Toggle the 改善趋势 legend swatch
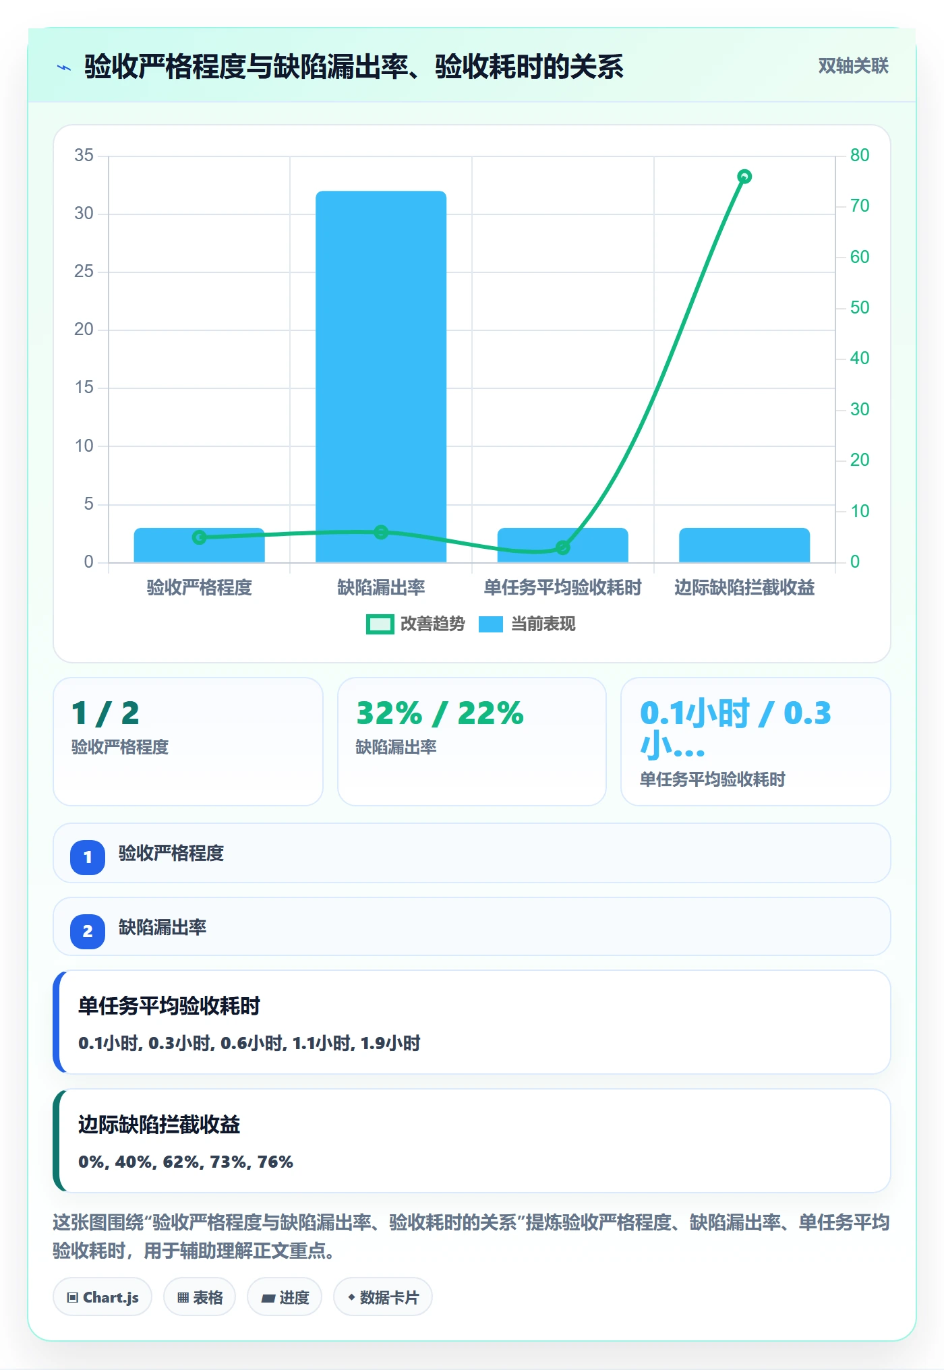This screenshot has height=1370, width=944. pos(380,624)
